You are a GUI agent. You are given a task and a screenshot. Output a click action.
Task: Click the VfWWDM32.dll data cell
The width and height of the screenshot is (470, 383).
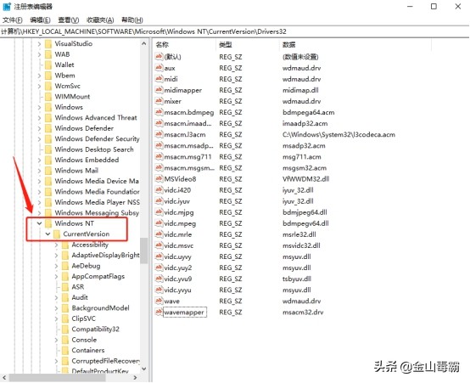(305, 179)
